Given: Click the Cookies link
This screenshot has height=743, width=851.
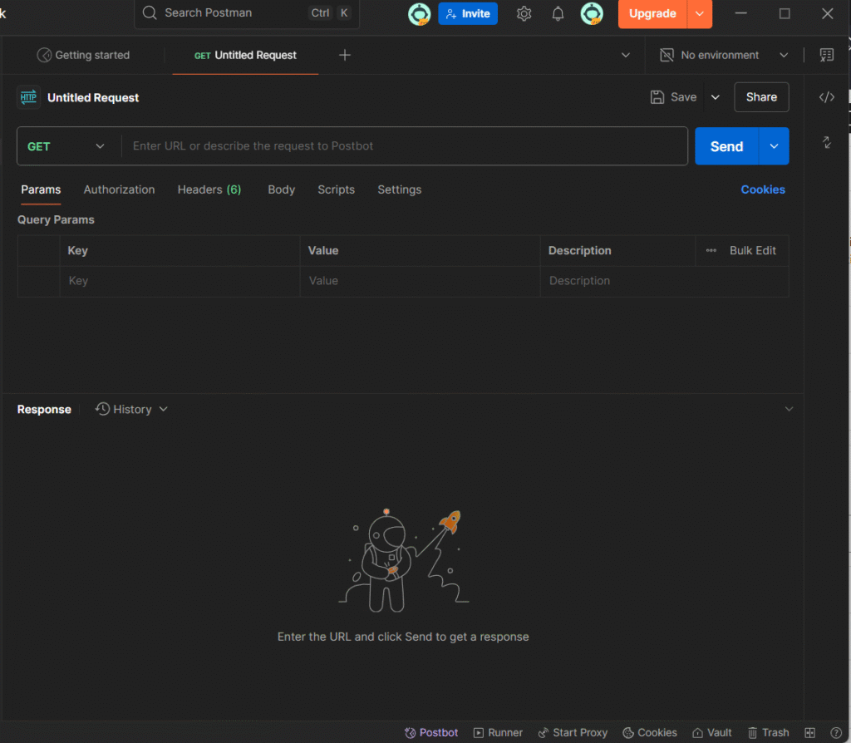Looking at the screenshot, I should click(762, 189).
